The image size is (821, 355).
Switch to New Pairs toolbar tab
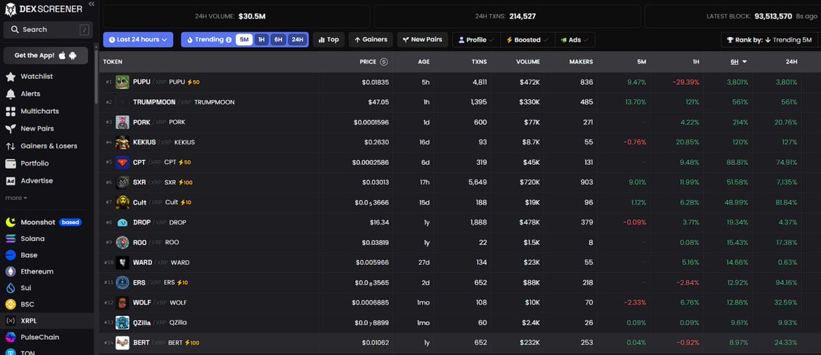tap(422, 40)
